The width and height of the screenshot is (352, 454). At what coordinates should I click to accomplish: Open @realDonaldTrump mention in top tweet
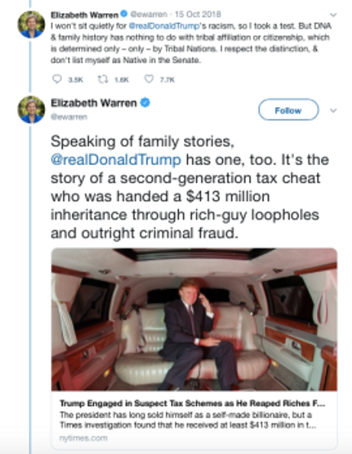coord(164,26)
